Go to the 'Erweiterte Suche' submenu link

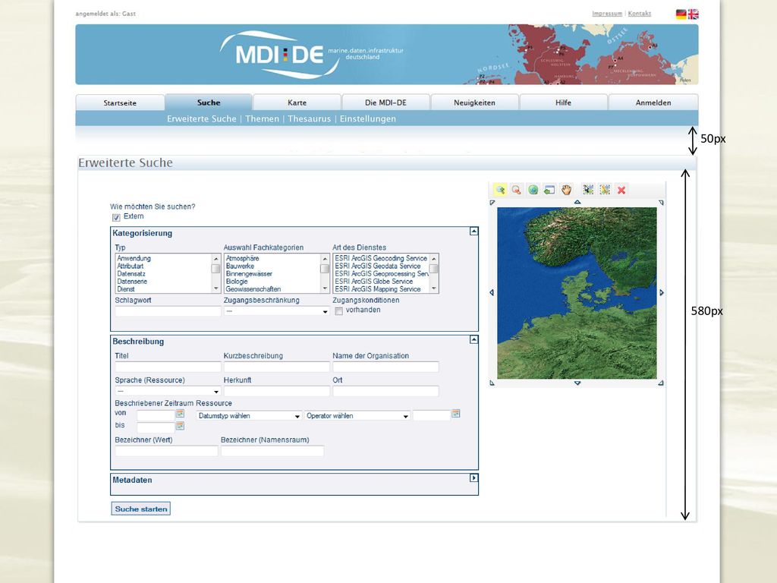point(202,118)
